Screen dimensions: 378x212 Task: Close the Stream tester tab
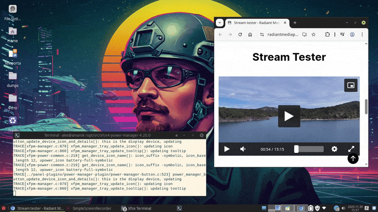pyautogui.click(x=285, y=23)
